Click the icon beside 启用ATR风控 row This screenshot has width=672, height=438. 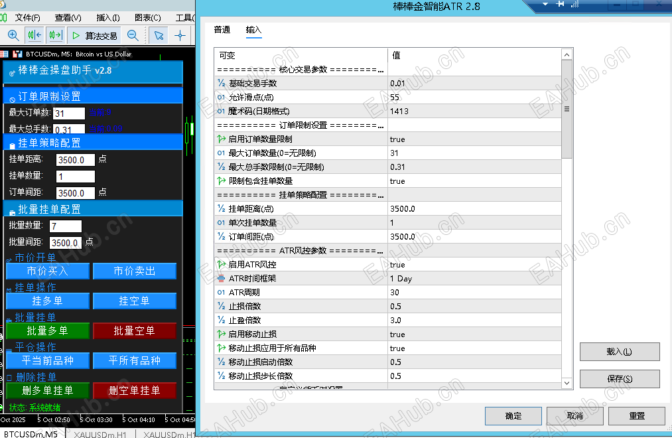[x=221, y=264]
